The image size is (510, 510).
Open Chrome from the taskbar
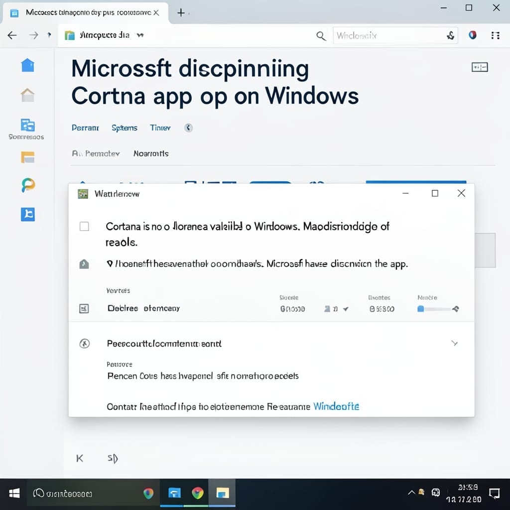(x=197, y=494)
